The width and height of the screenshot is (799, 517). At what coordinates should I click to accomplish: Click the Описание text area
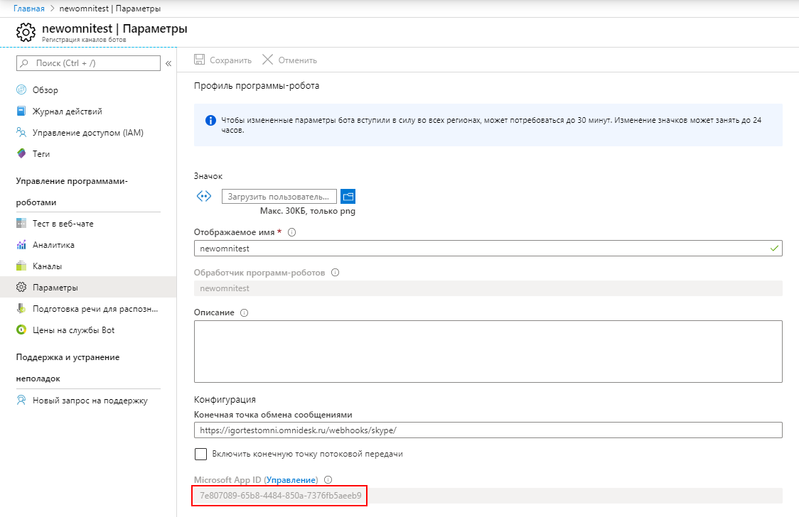[488, 351]
